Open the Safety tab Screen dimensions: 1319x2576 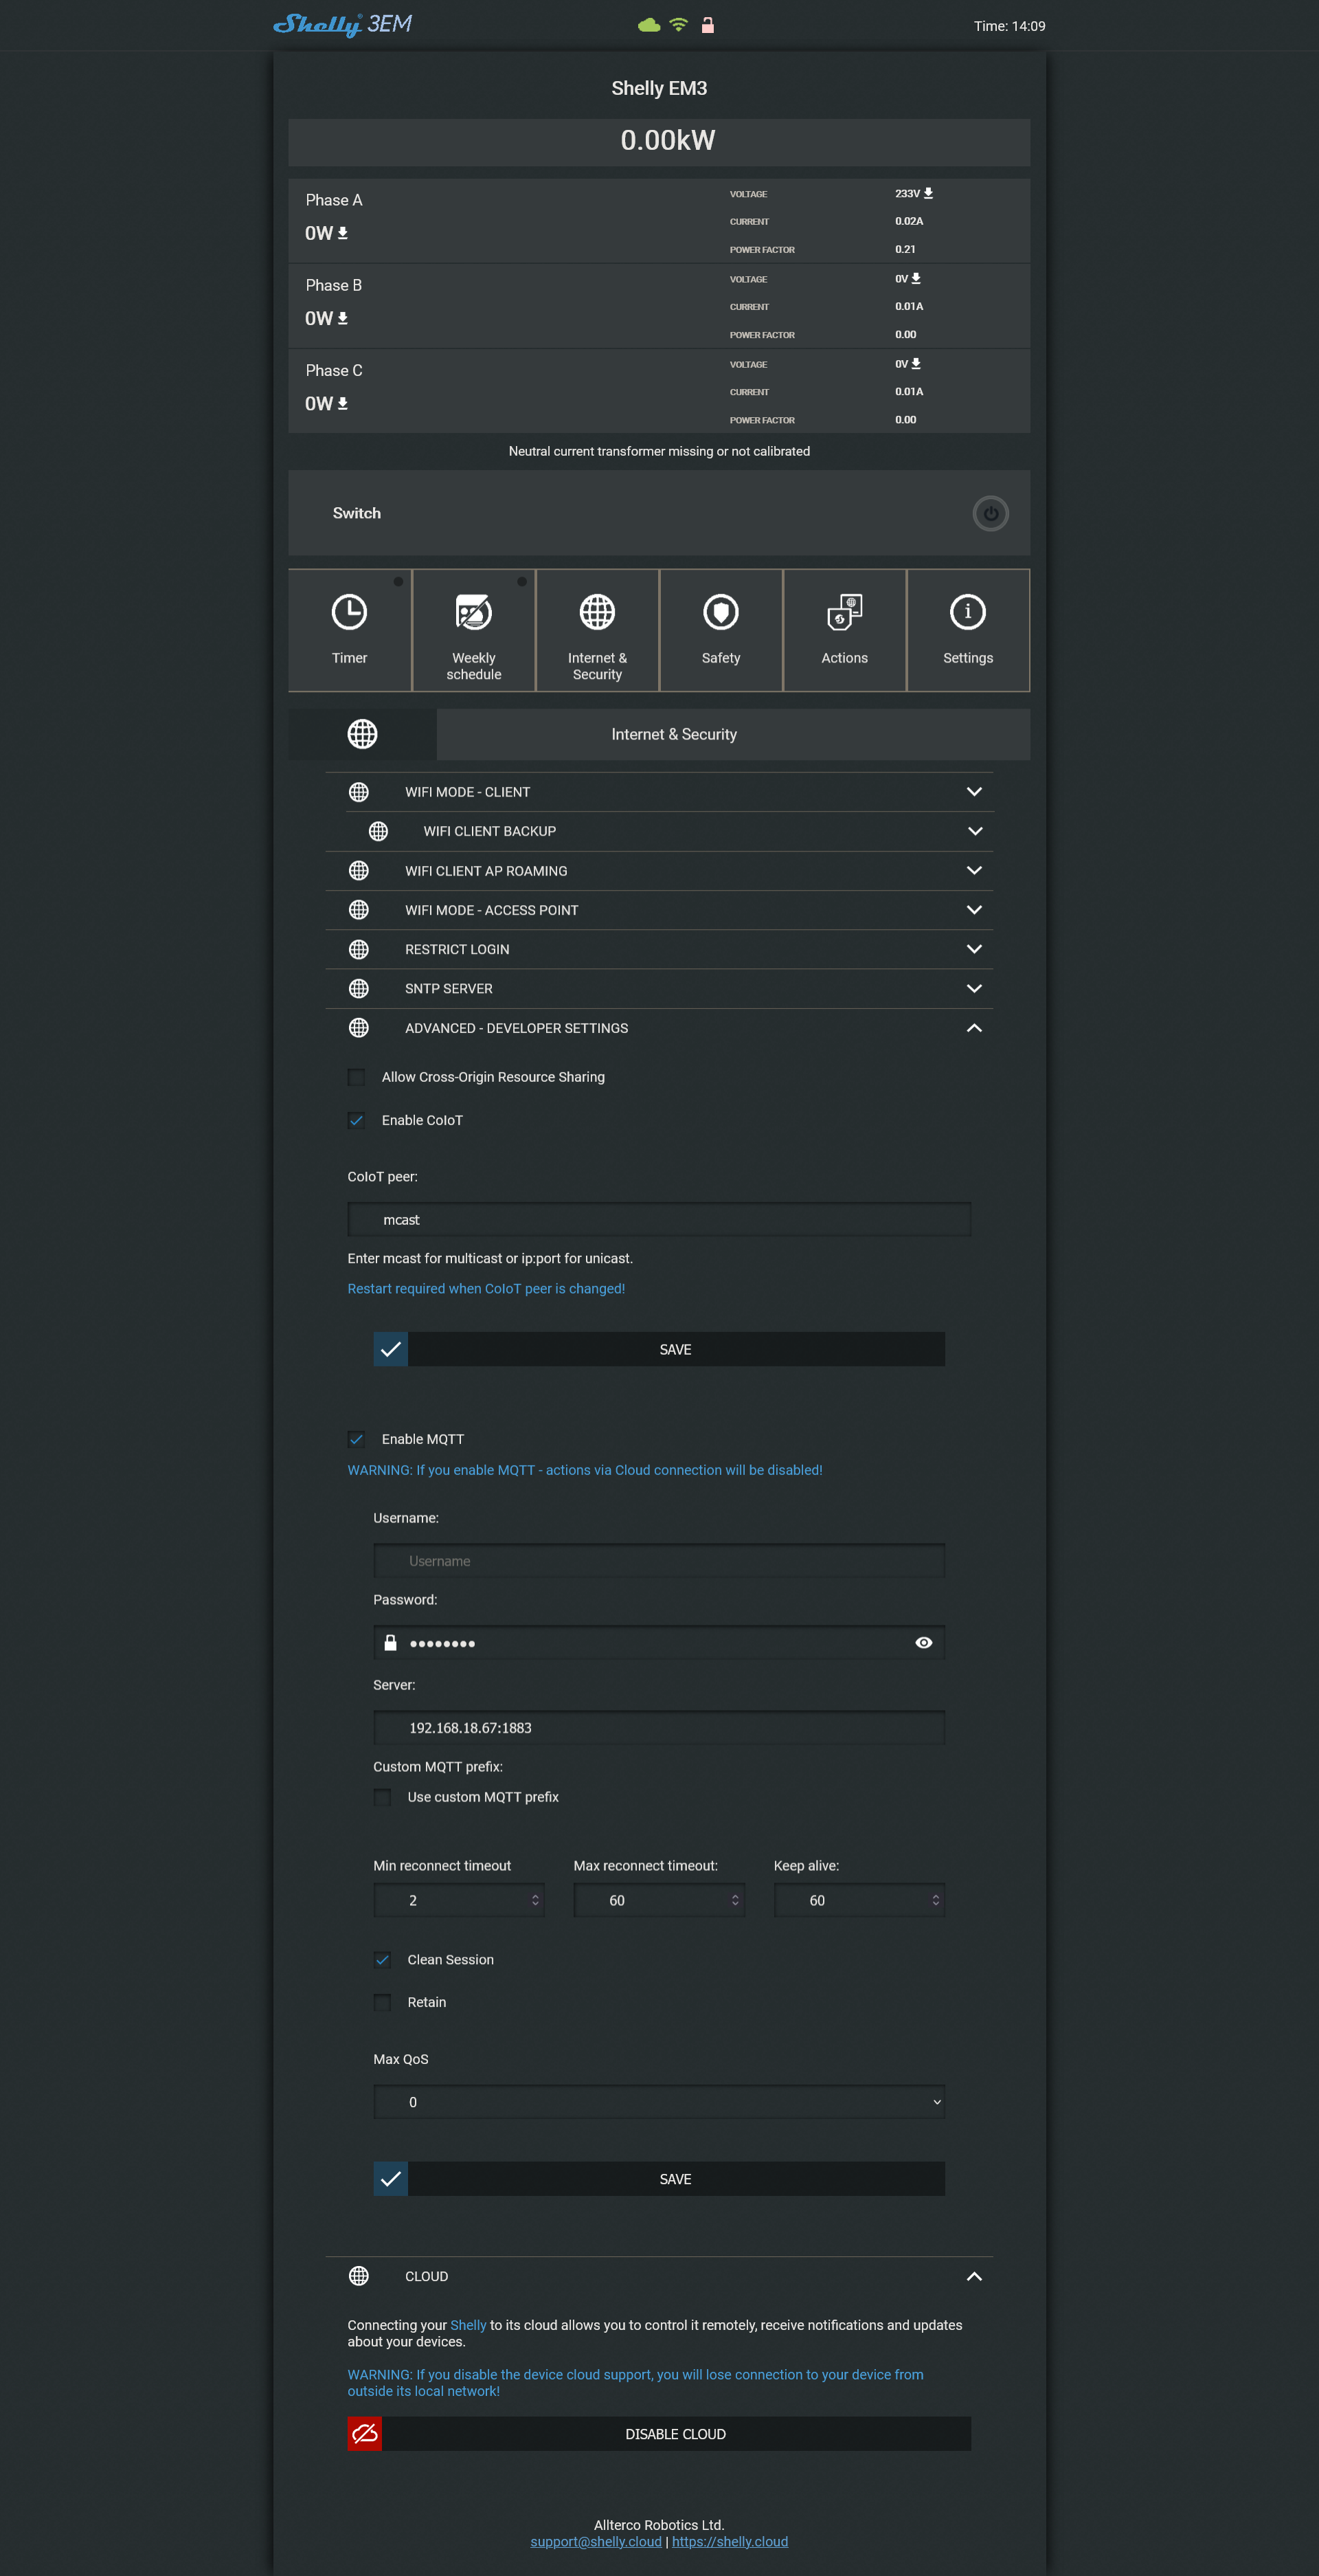tap(721, 630)
